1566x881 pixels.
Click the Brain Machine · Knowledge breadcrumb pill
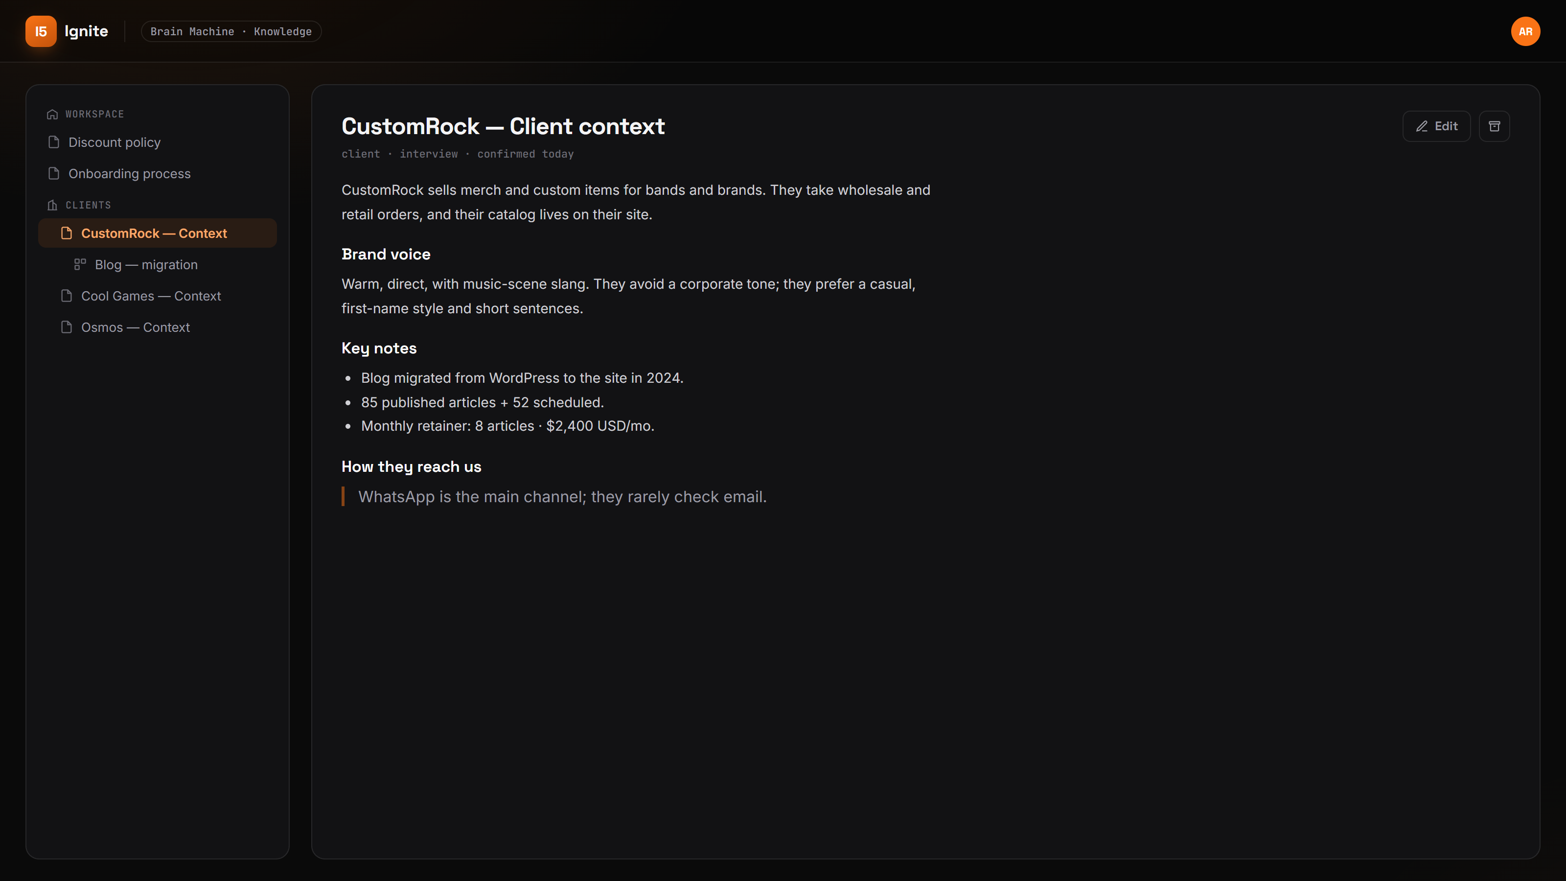(231, 31)
